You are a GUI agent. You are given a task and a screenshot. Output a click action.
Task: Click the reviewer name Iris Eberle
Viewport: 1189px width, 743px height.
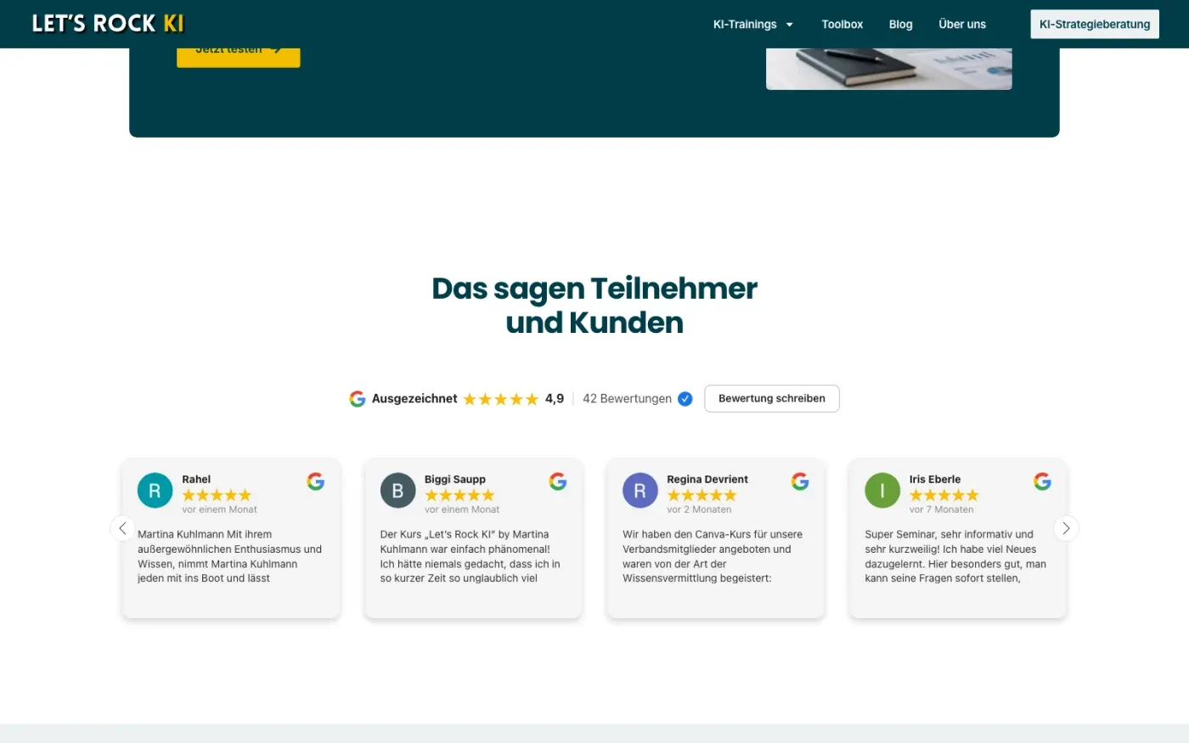tap(935, 480)
